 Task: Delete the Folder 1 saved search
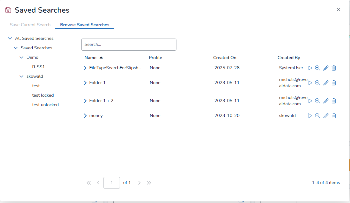pyautogui.click(x=334, y=83)
